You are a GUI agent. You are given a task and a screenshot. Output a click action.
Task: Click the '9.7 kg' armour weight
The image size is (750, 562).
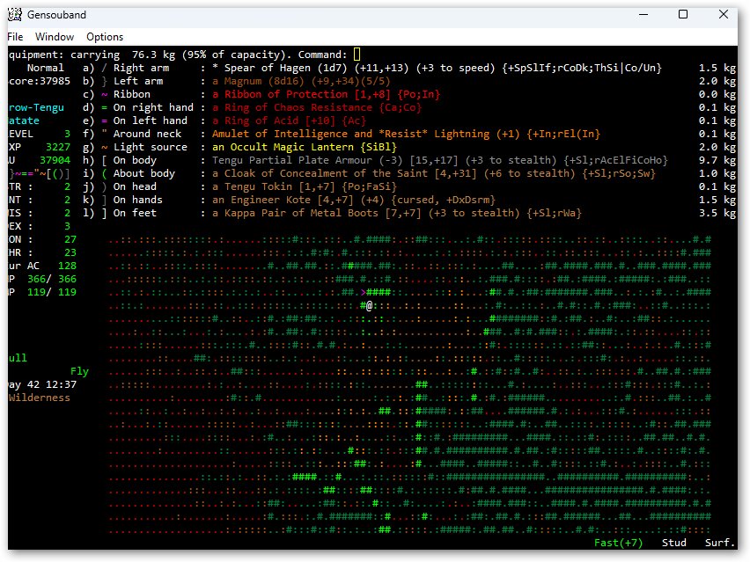(x=717, y=160)
